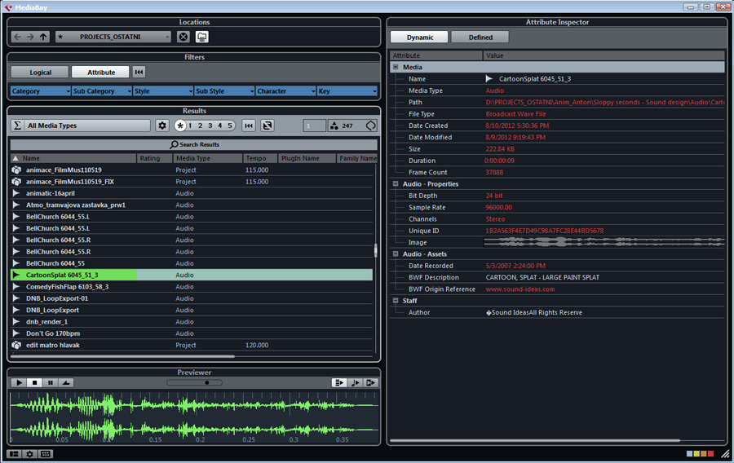Click Results horizontal scrollbar
Viewport: 734px width, 463px height.
click(x=122, y=356)
